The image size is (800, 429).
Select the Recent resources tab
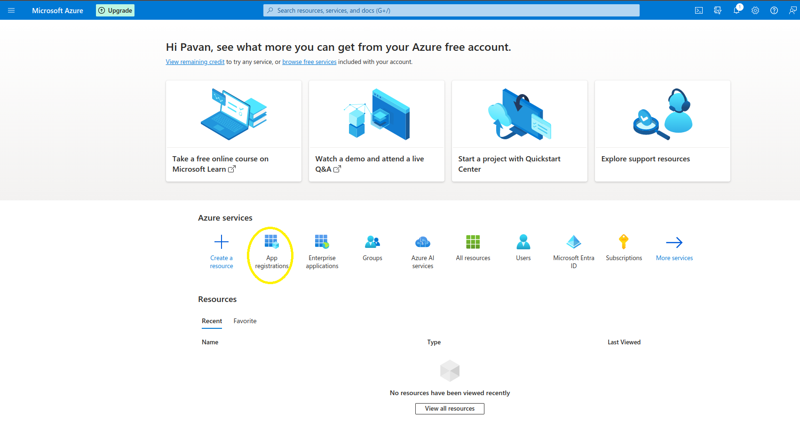(x=212, y=321)
